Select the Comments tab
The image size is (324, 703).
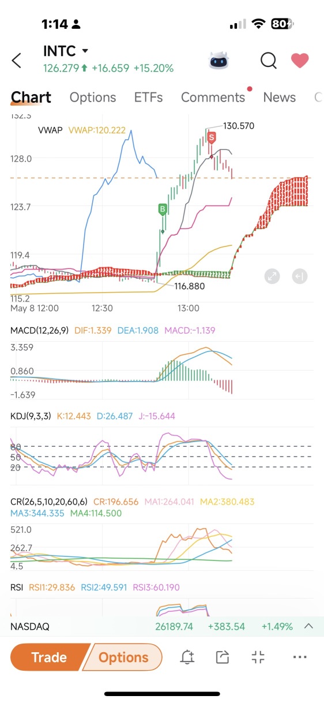click(x=213, y=98)
